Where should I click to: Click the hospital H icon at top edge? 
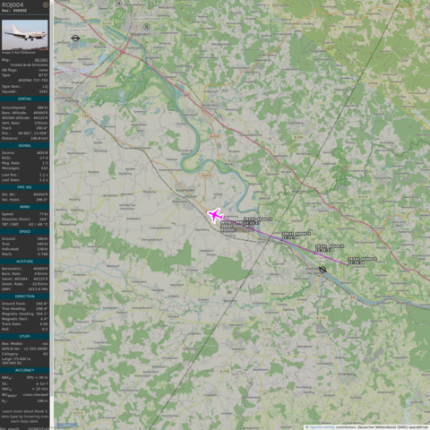pos(119,4)
